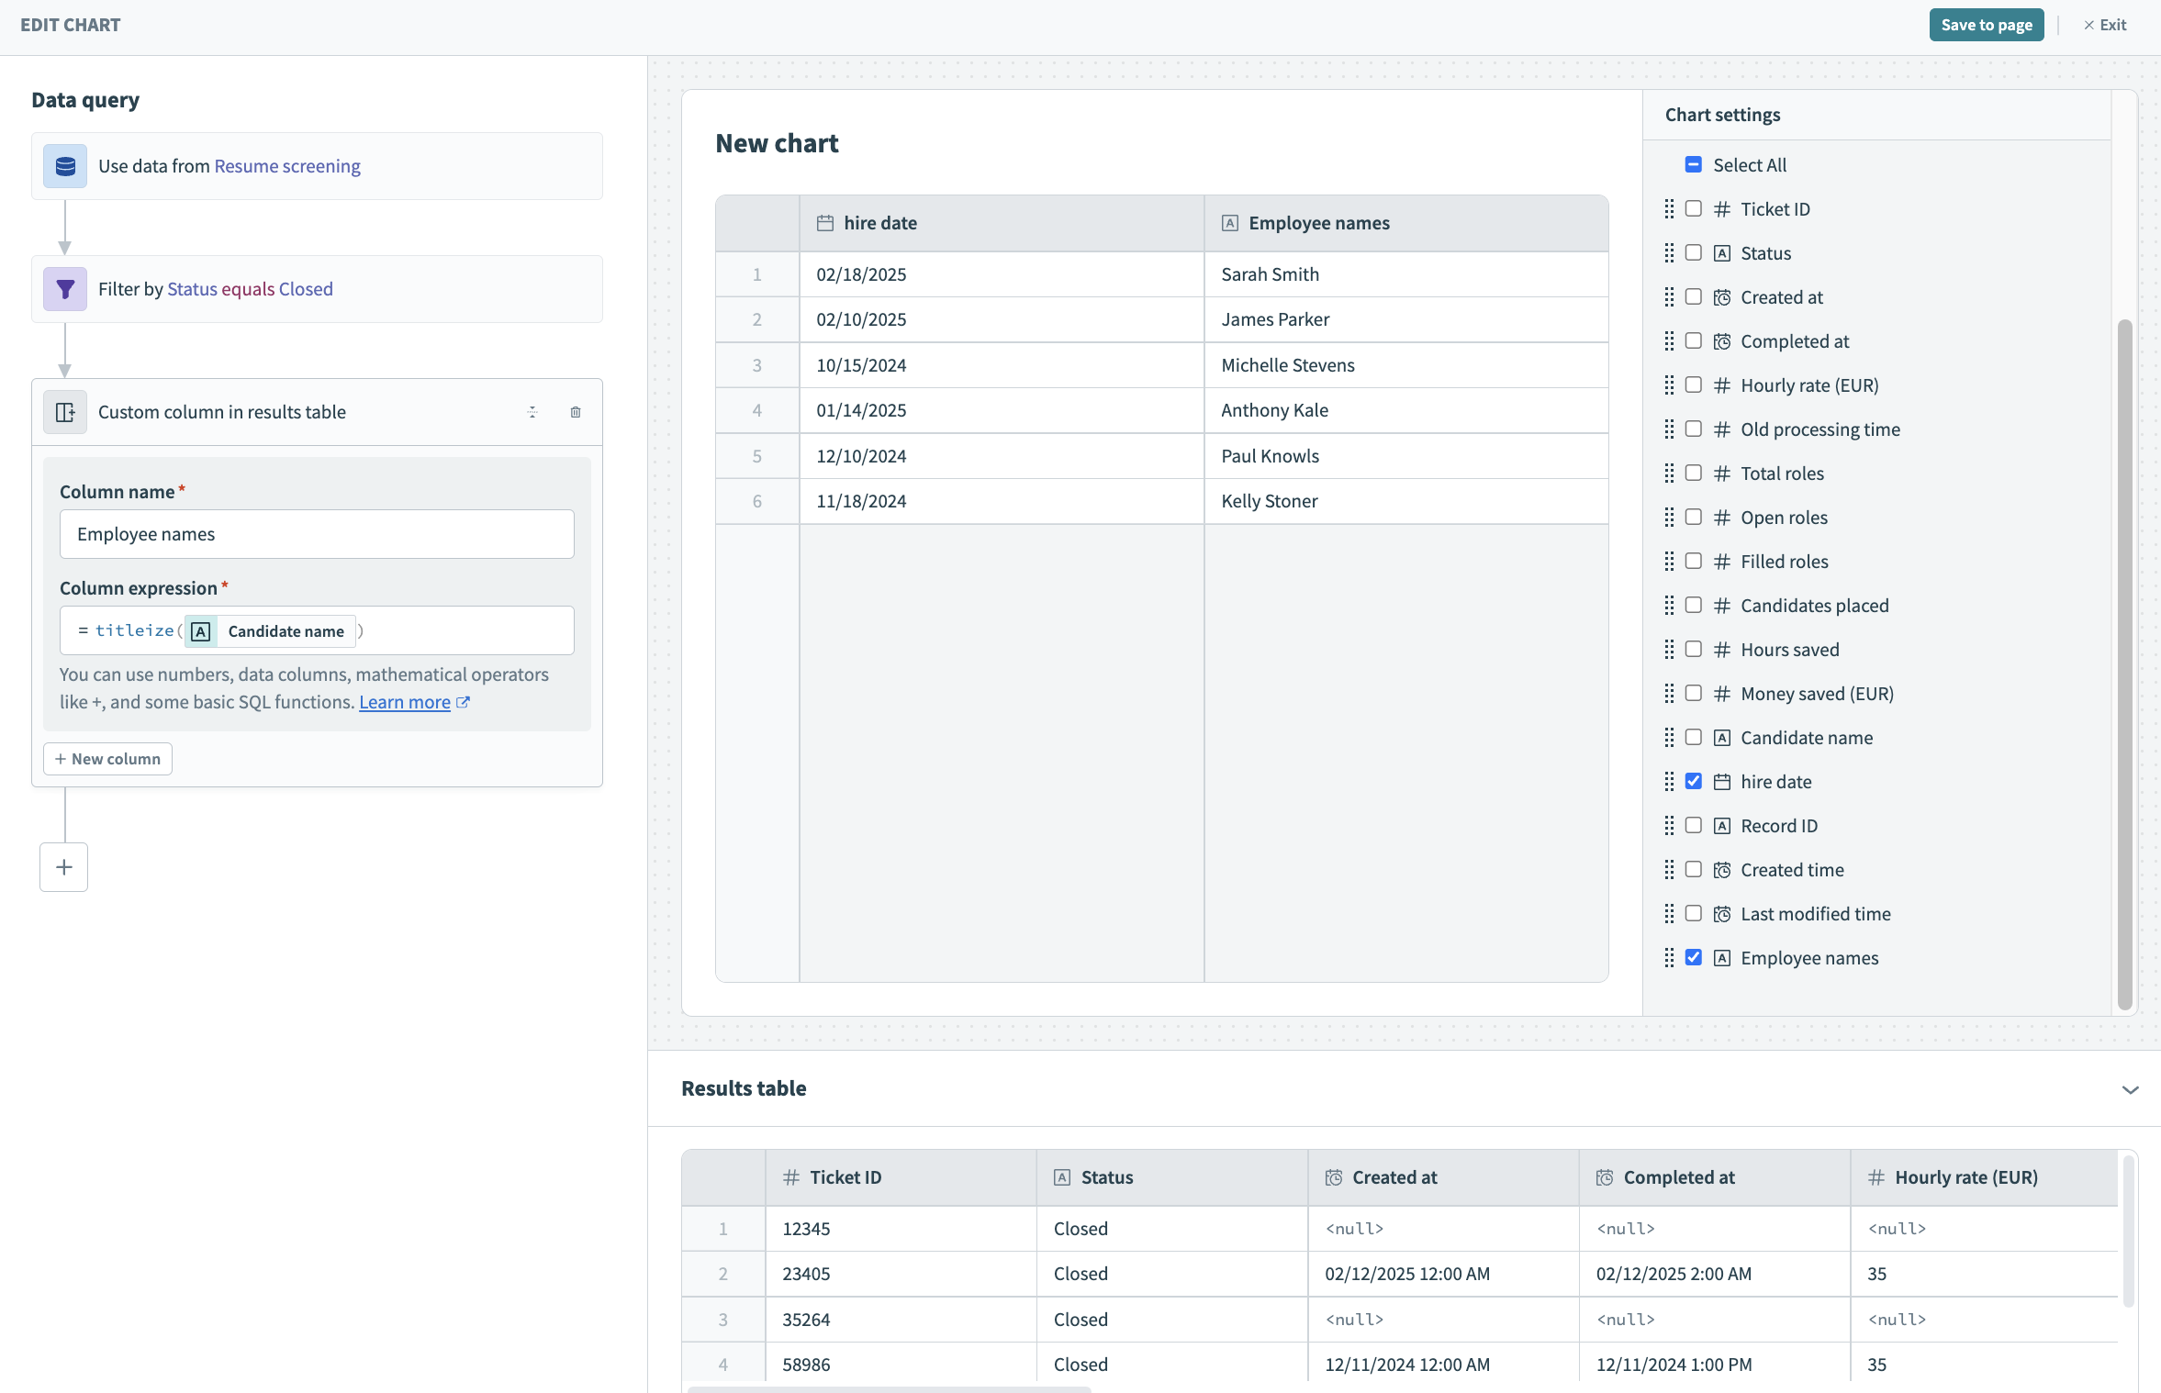Image resolution: width=2161 pixels, height=1393 pixels.
Task: Click the custom column step icon
Action: 65,412
